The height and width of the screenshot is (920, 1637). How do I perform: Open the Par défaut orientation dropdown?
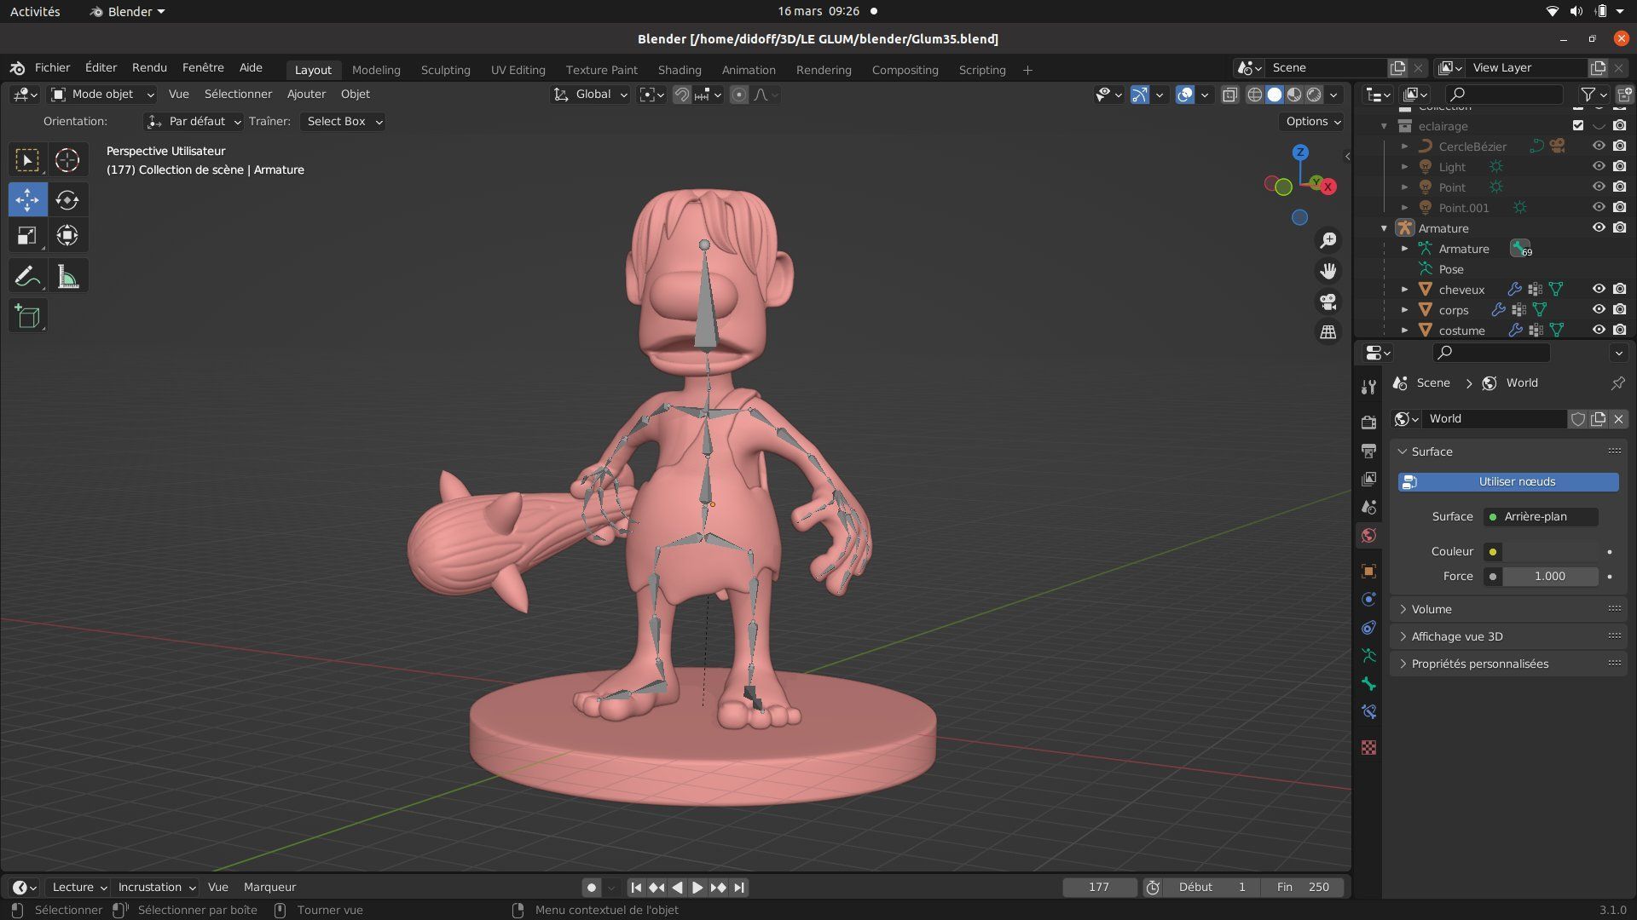click(194, 122)
